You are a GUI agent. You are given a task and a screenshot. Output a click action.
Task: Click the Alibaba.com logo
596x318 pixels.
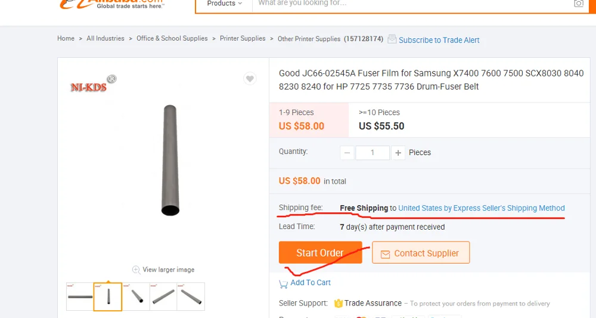click(112, 4)
